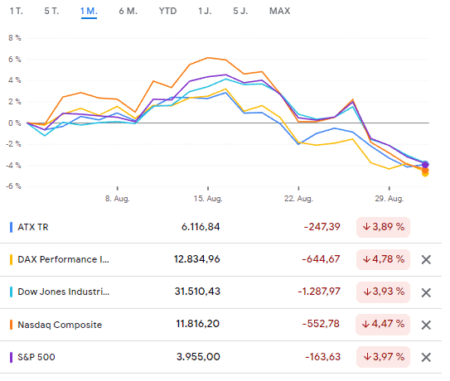Screen dimensions: 450x381
Task: Click the purple S&P 500 chart endpoint
Action: [x=425, y=165]
